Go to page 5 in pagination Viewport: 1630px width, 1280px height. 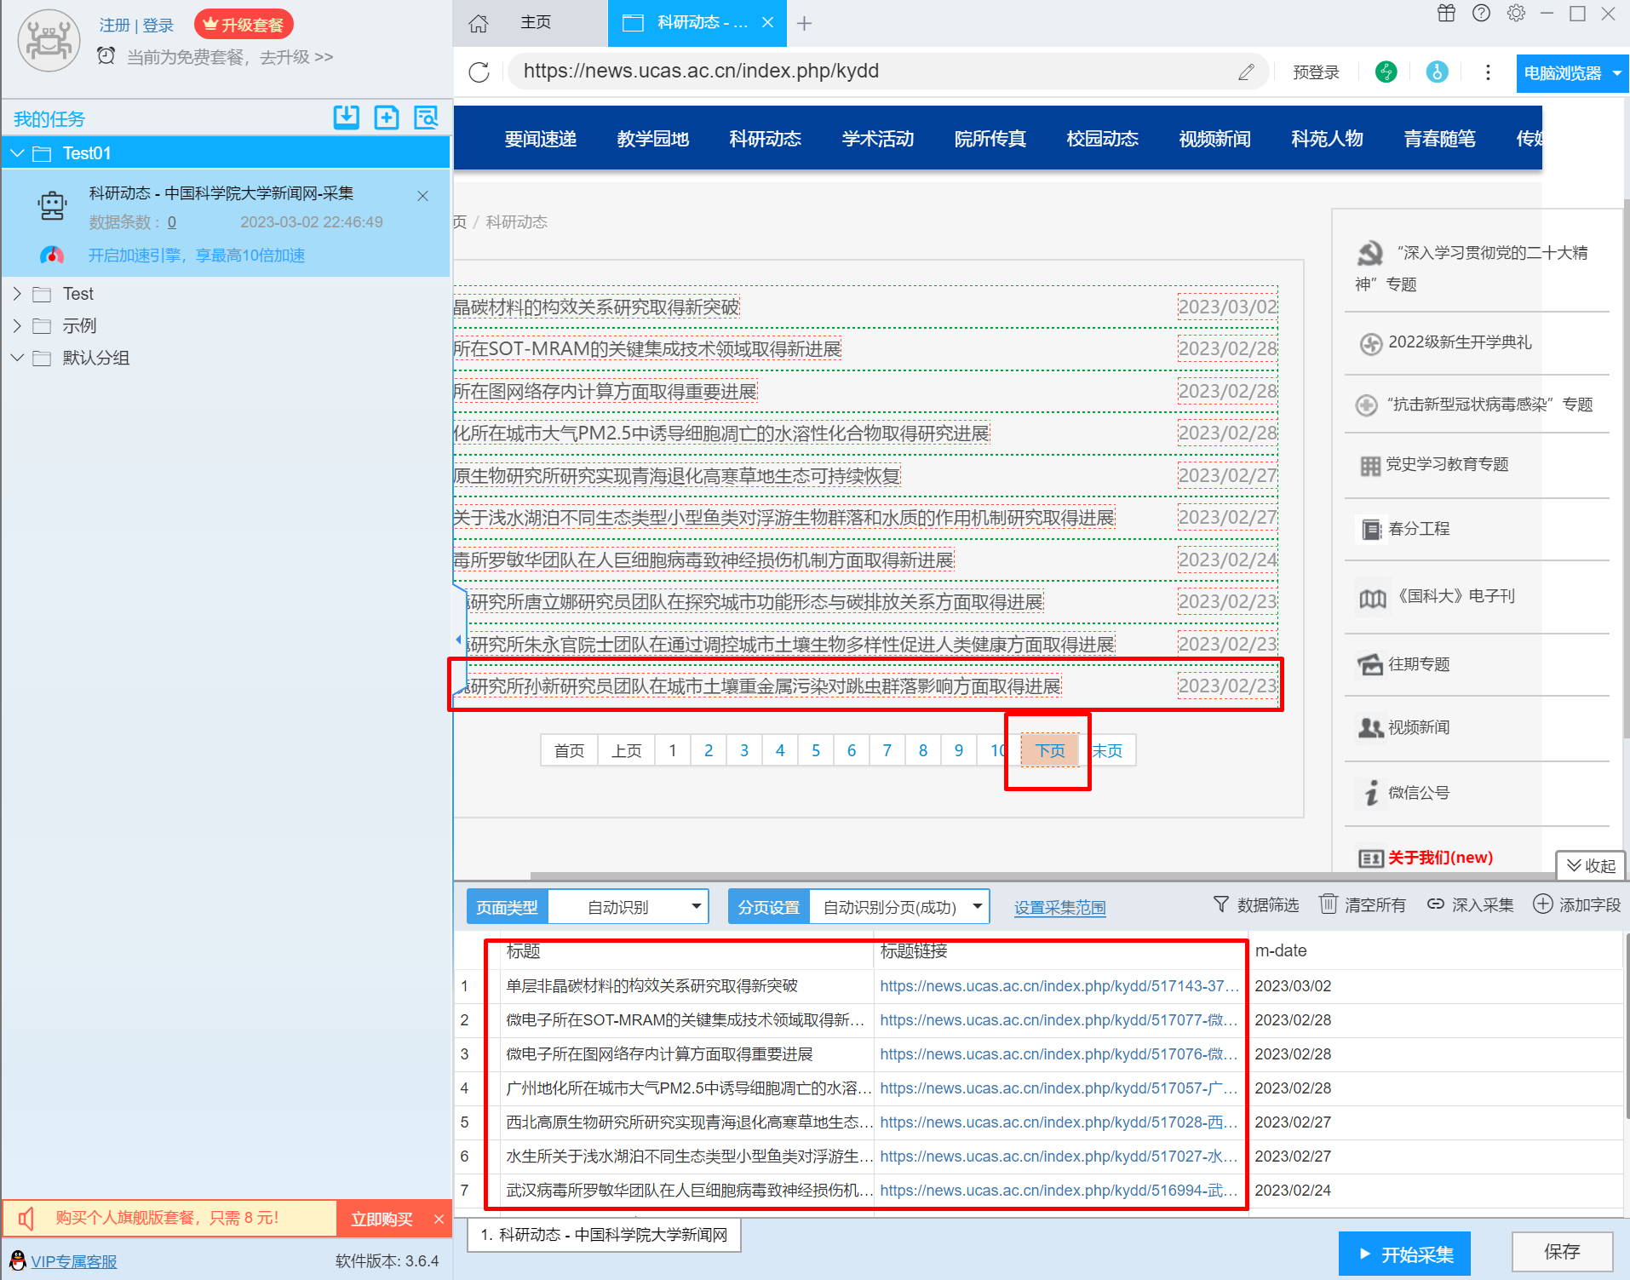[x=816, y=750]
